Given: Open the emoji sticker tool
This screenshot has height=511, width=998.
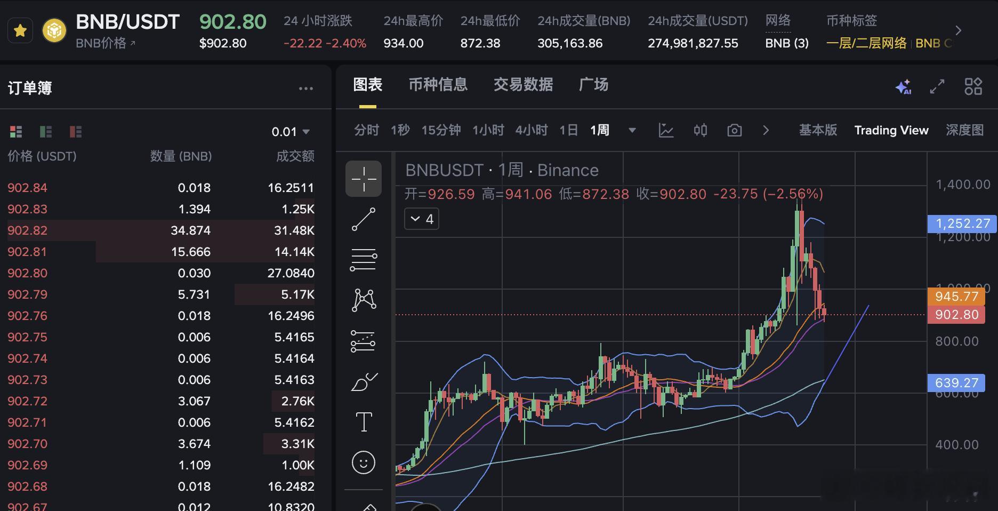Looking at the screenshot, I should pos(363,463).
